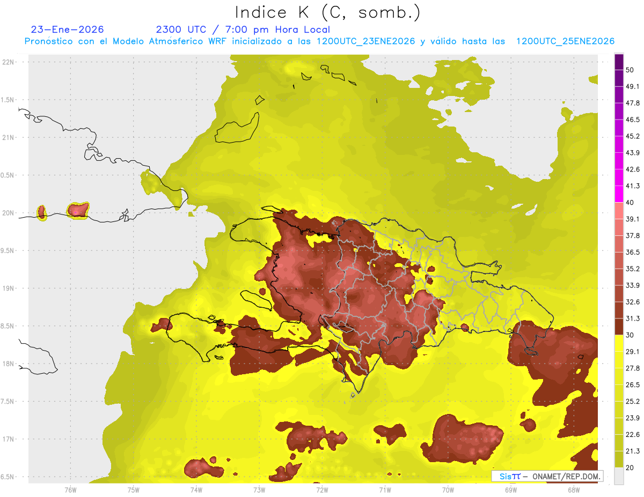Click the latitude axis label "22N"
The image size is (644, 497).
[8, 62]
